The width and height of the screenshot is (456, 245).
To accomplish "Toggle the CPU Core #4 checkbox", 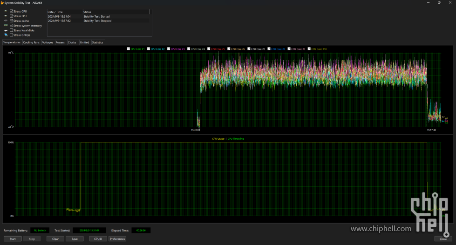I will pos(189,49).
